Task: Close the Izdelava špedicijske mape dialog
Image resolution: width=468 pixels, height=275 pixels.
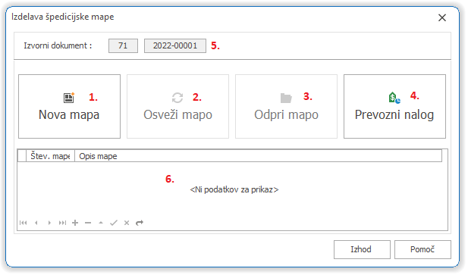Action: click(x=442, y=18)
